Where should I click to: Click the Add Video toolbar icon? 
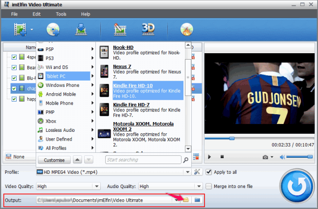tap(20, 30)
